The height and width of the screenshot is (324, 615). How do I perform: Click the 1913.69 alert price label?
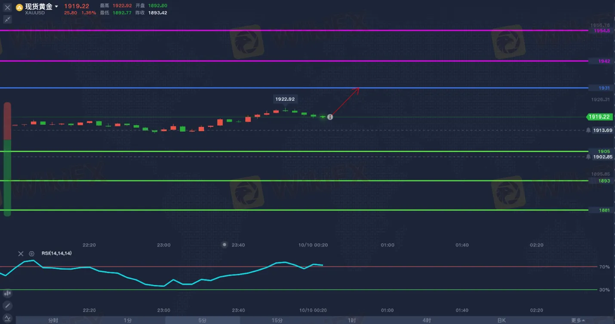[603, 130]
